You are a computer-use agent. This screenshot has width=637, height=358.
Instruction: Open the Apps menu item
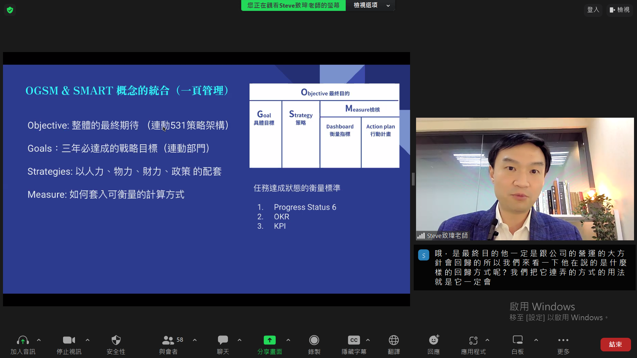[x=473, y=340]
